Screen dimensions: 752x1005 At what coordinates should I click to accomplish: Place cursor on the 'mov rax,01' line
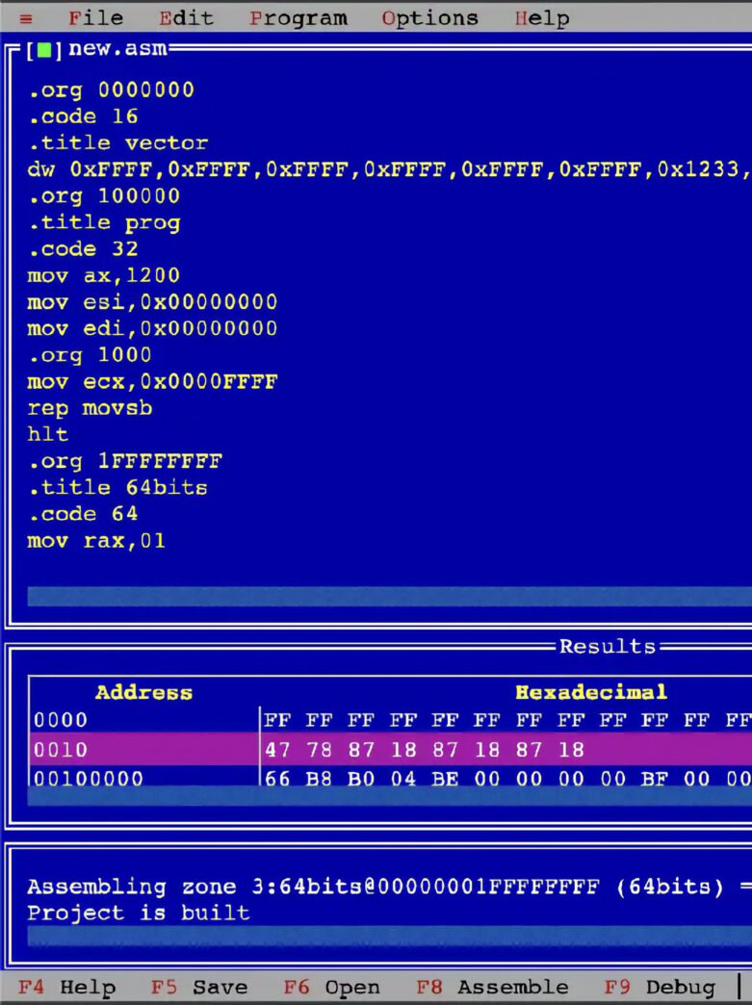pyautogui.click(x=96, y=541)
